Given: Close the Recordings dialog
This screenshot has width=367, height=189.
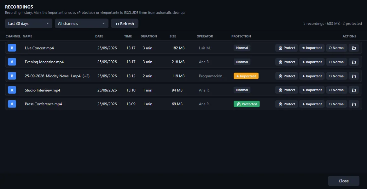Looking at the screenshot, I should (x=344, y=181).
